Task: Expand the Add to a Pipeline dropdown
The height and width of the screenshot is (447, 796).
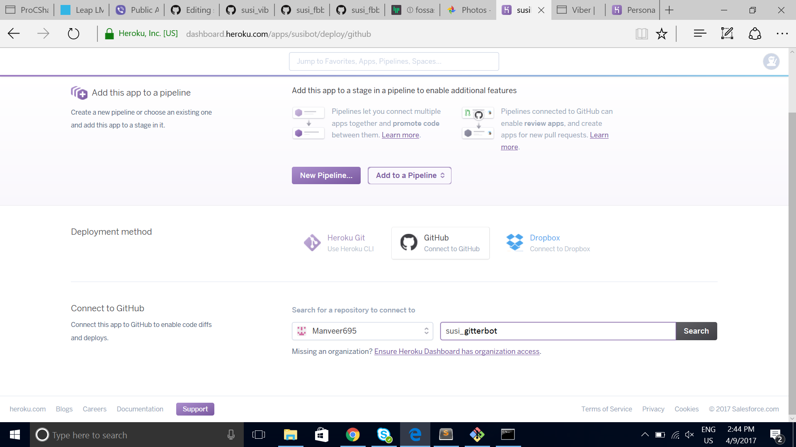Action: pos(409,175)
